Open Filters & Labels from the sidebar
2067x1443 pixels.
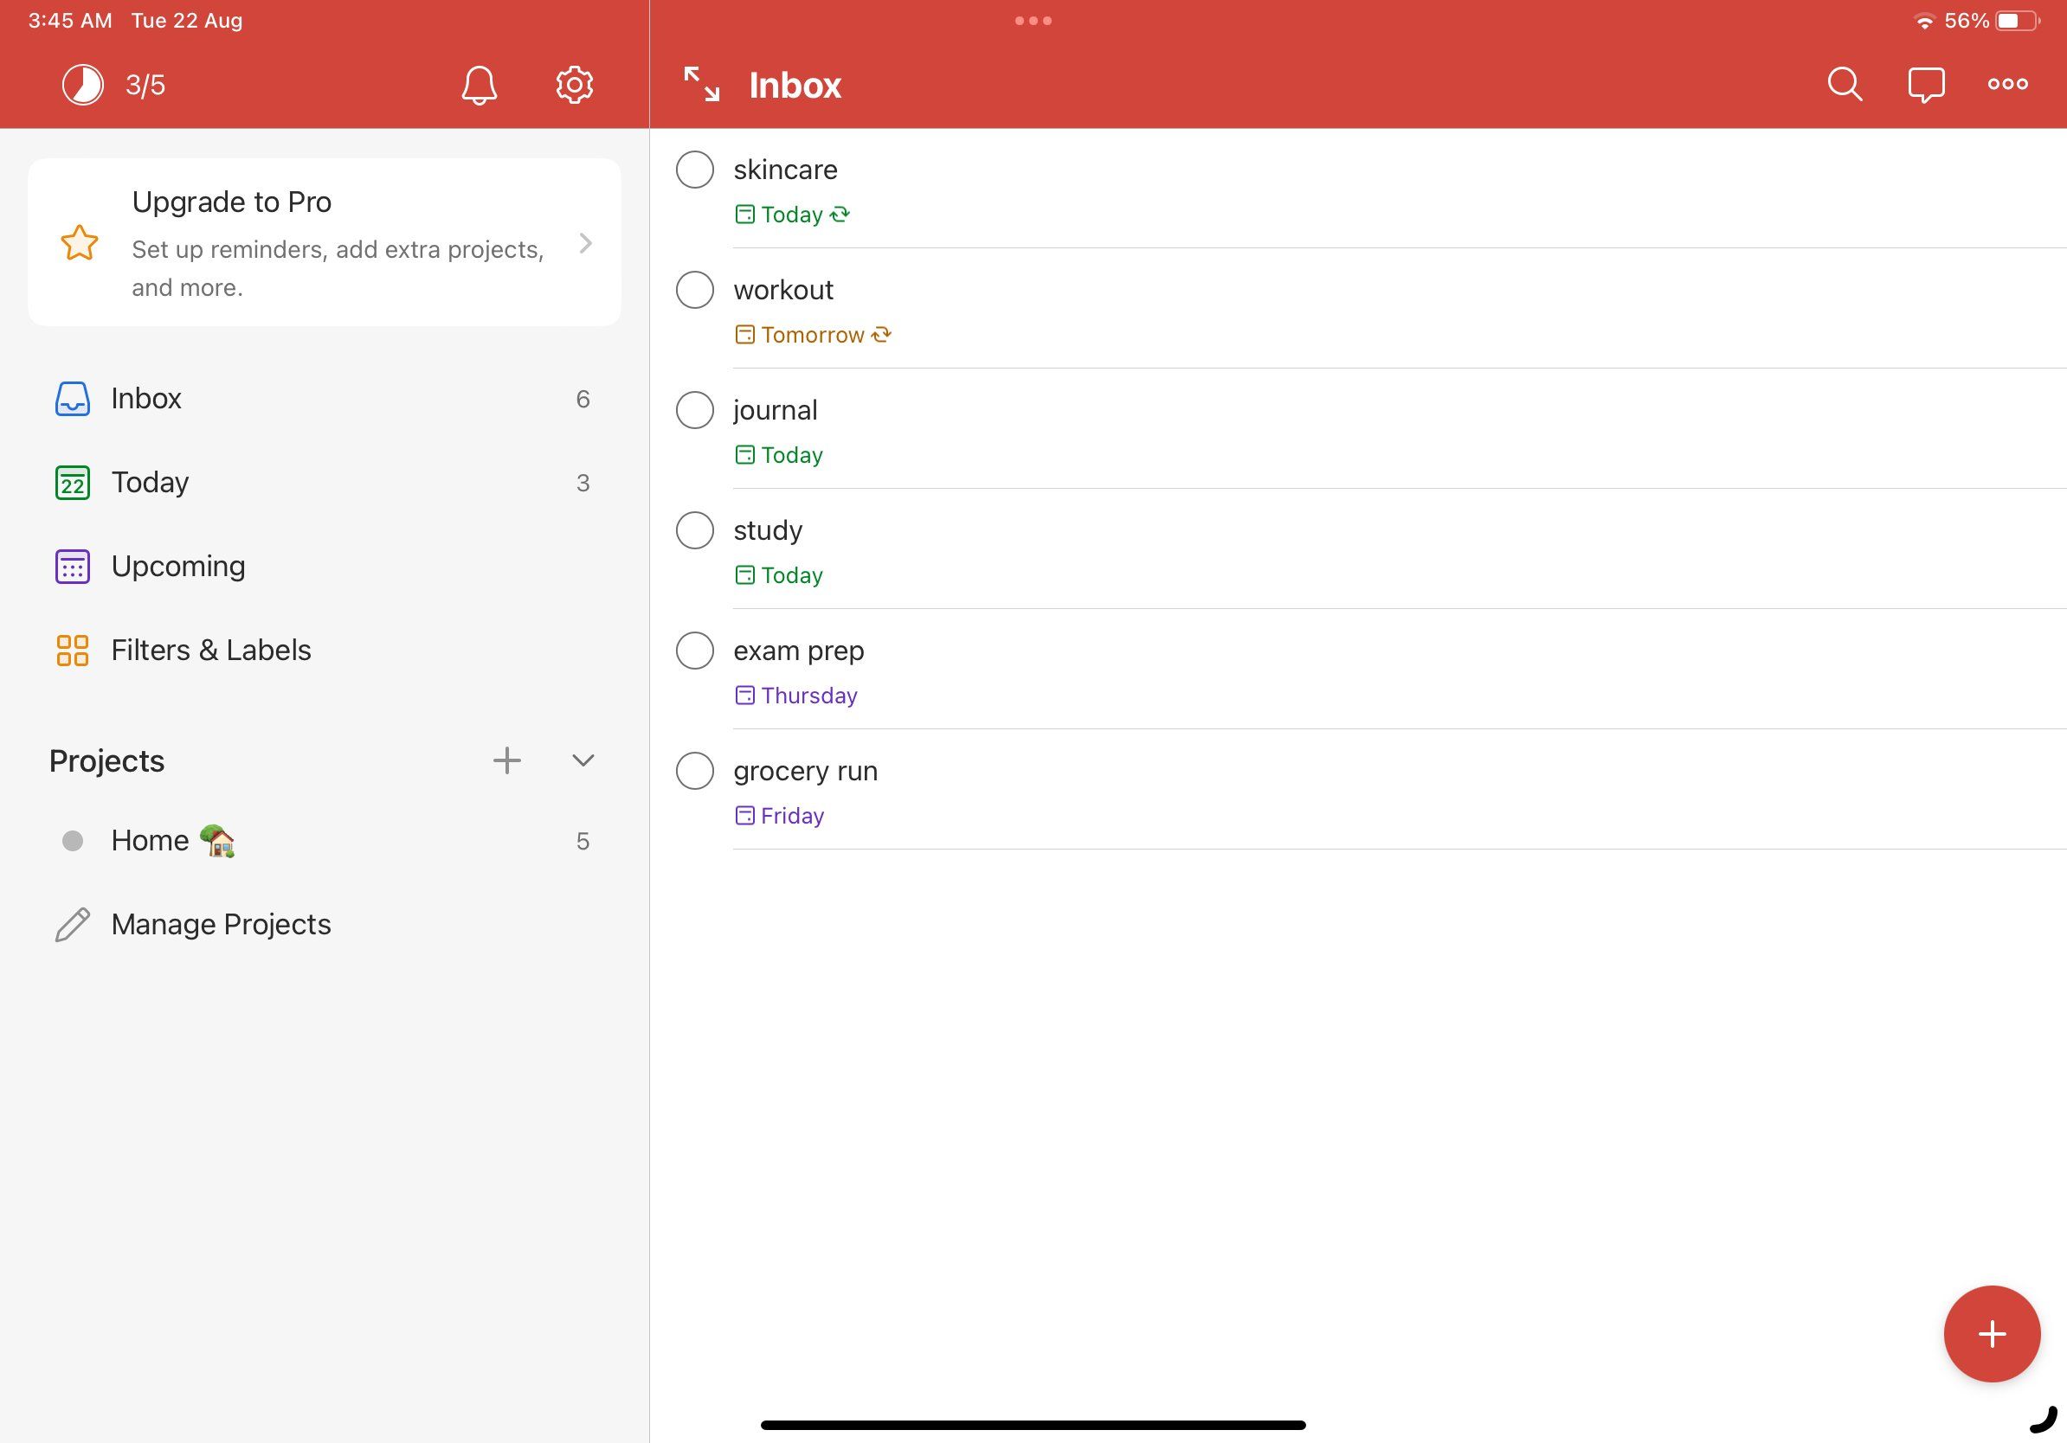tap(209, 650)
